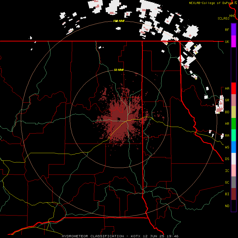Click the blue WS legend swatch
This screenshot has width=238, height=238.
[234, 147]
